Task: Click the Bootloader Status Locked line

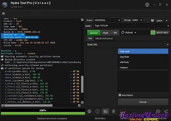Action: 18,53
